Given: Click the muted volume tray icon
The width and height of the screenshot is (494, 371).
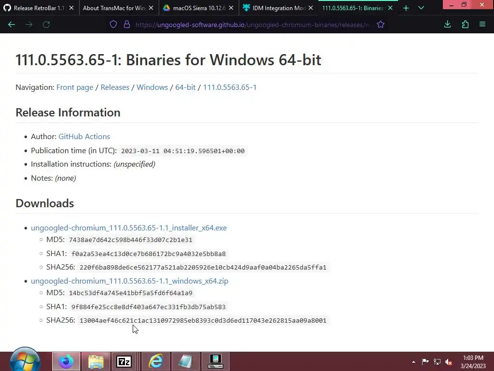Looking at the screenshot, I should click(449, 362).
